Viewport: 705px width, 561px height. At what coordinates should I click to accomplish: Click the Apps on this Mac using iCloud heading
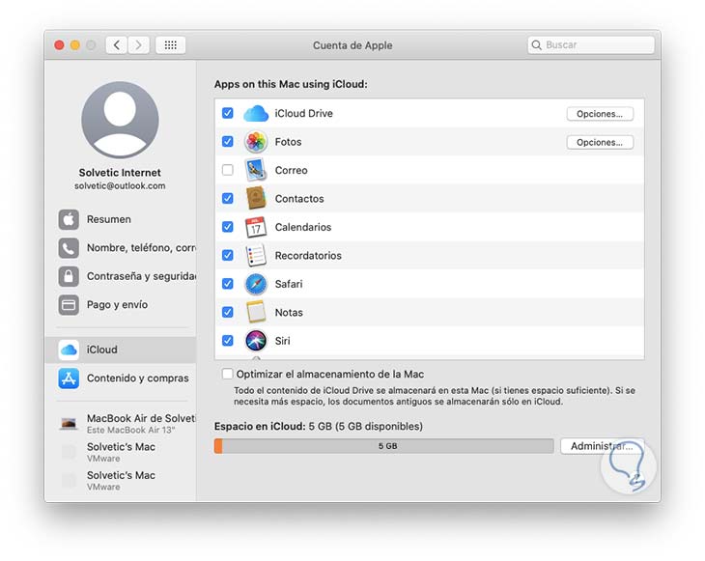pos(291,84)
